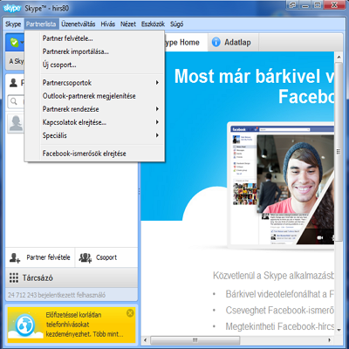Expand the Partnerek rendezése submenu

click(95, 109)
